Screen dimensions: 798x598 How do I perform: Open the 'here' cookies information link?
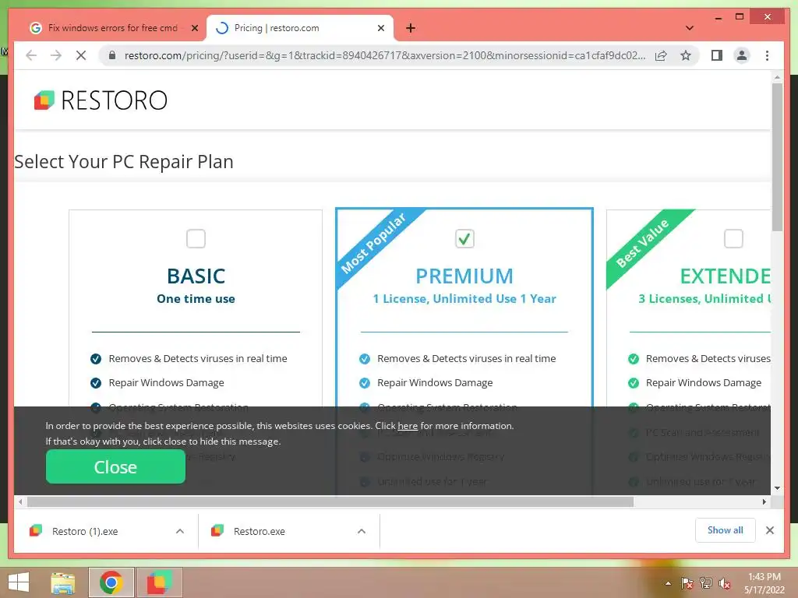408,426
